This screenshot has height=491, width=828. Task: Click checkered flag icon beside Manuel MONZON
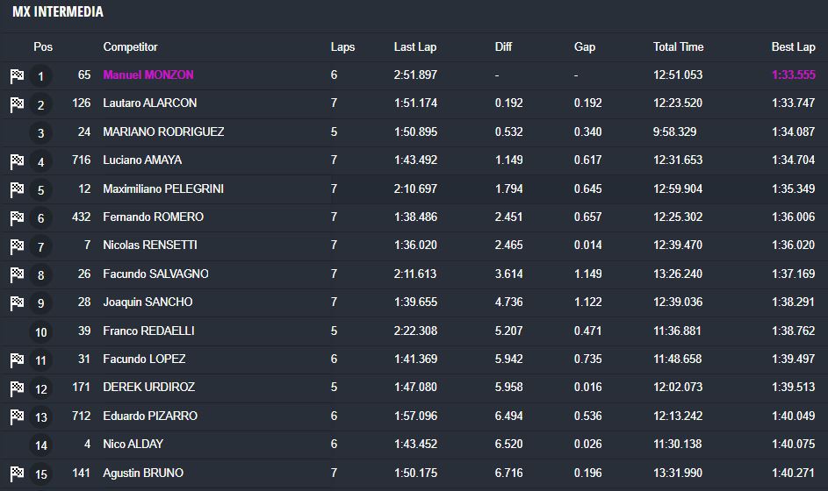coord(17,75)
